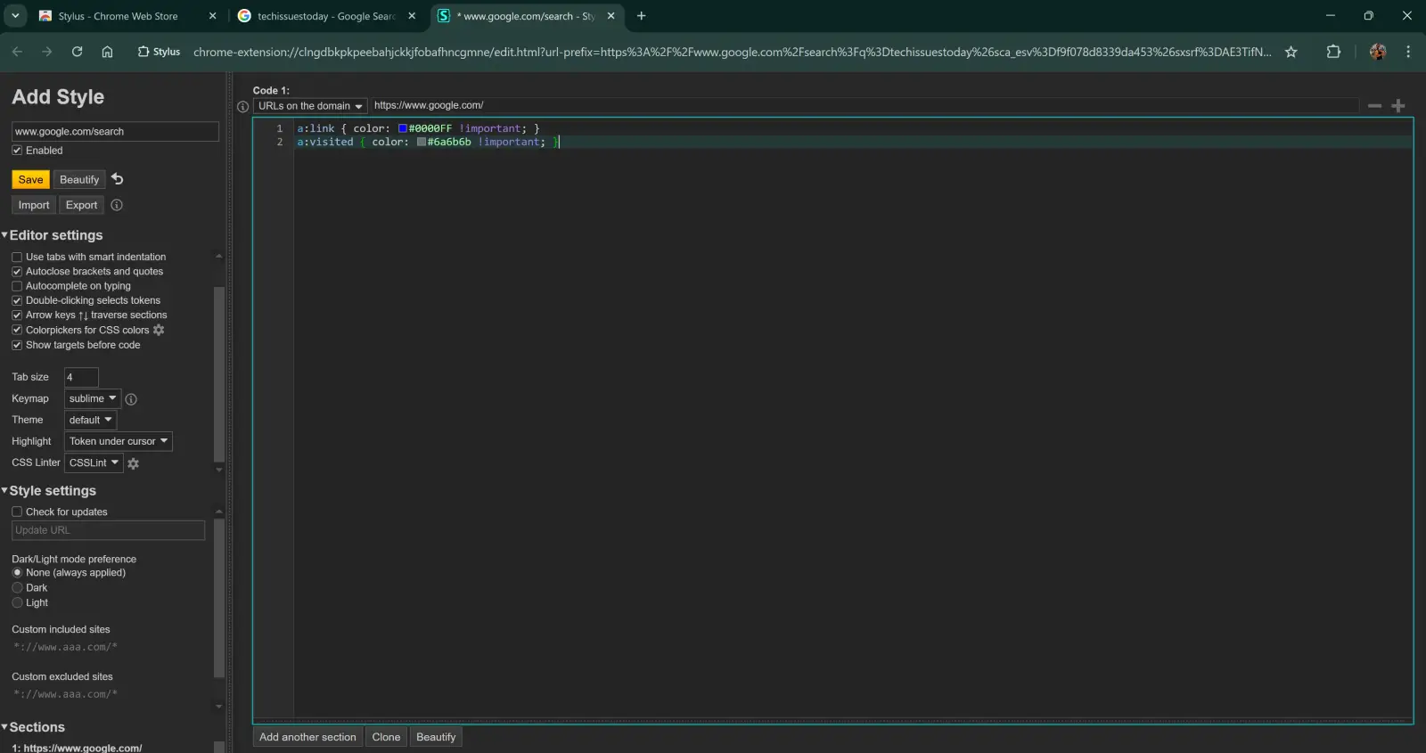The height and width of the screenshot is (753, 1426).
Task: Select Light mode preference
Action: [x=17, y=603]
